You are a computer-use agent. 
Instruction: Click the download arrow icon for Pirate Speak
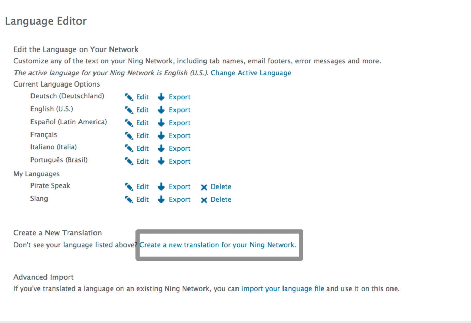pos(161,186)
